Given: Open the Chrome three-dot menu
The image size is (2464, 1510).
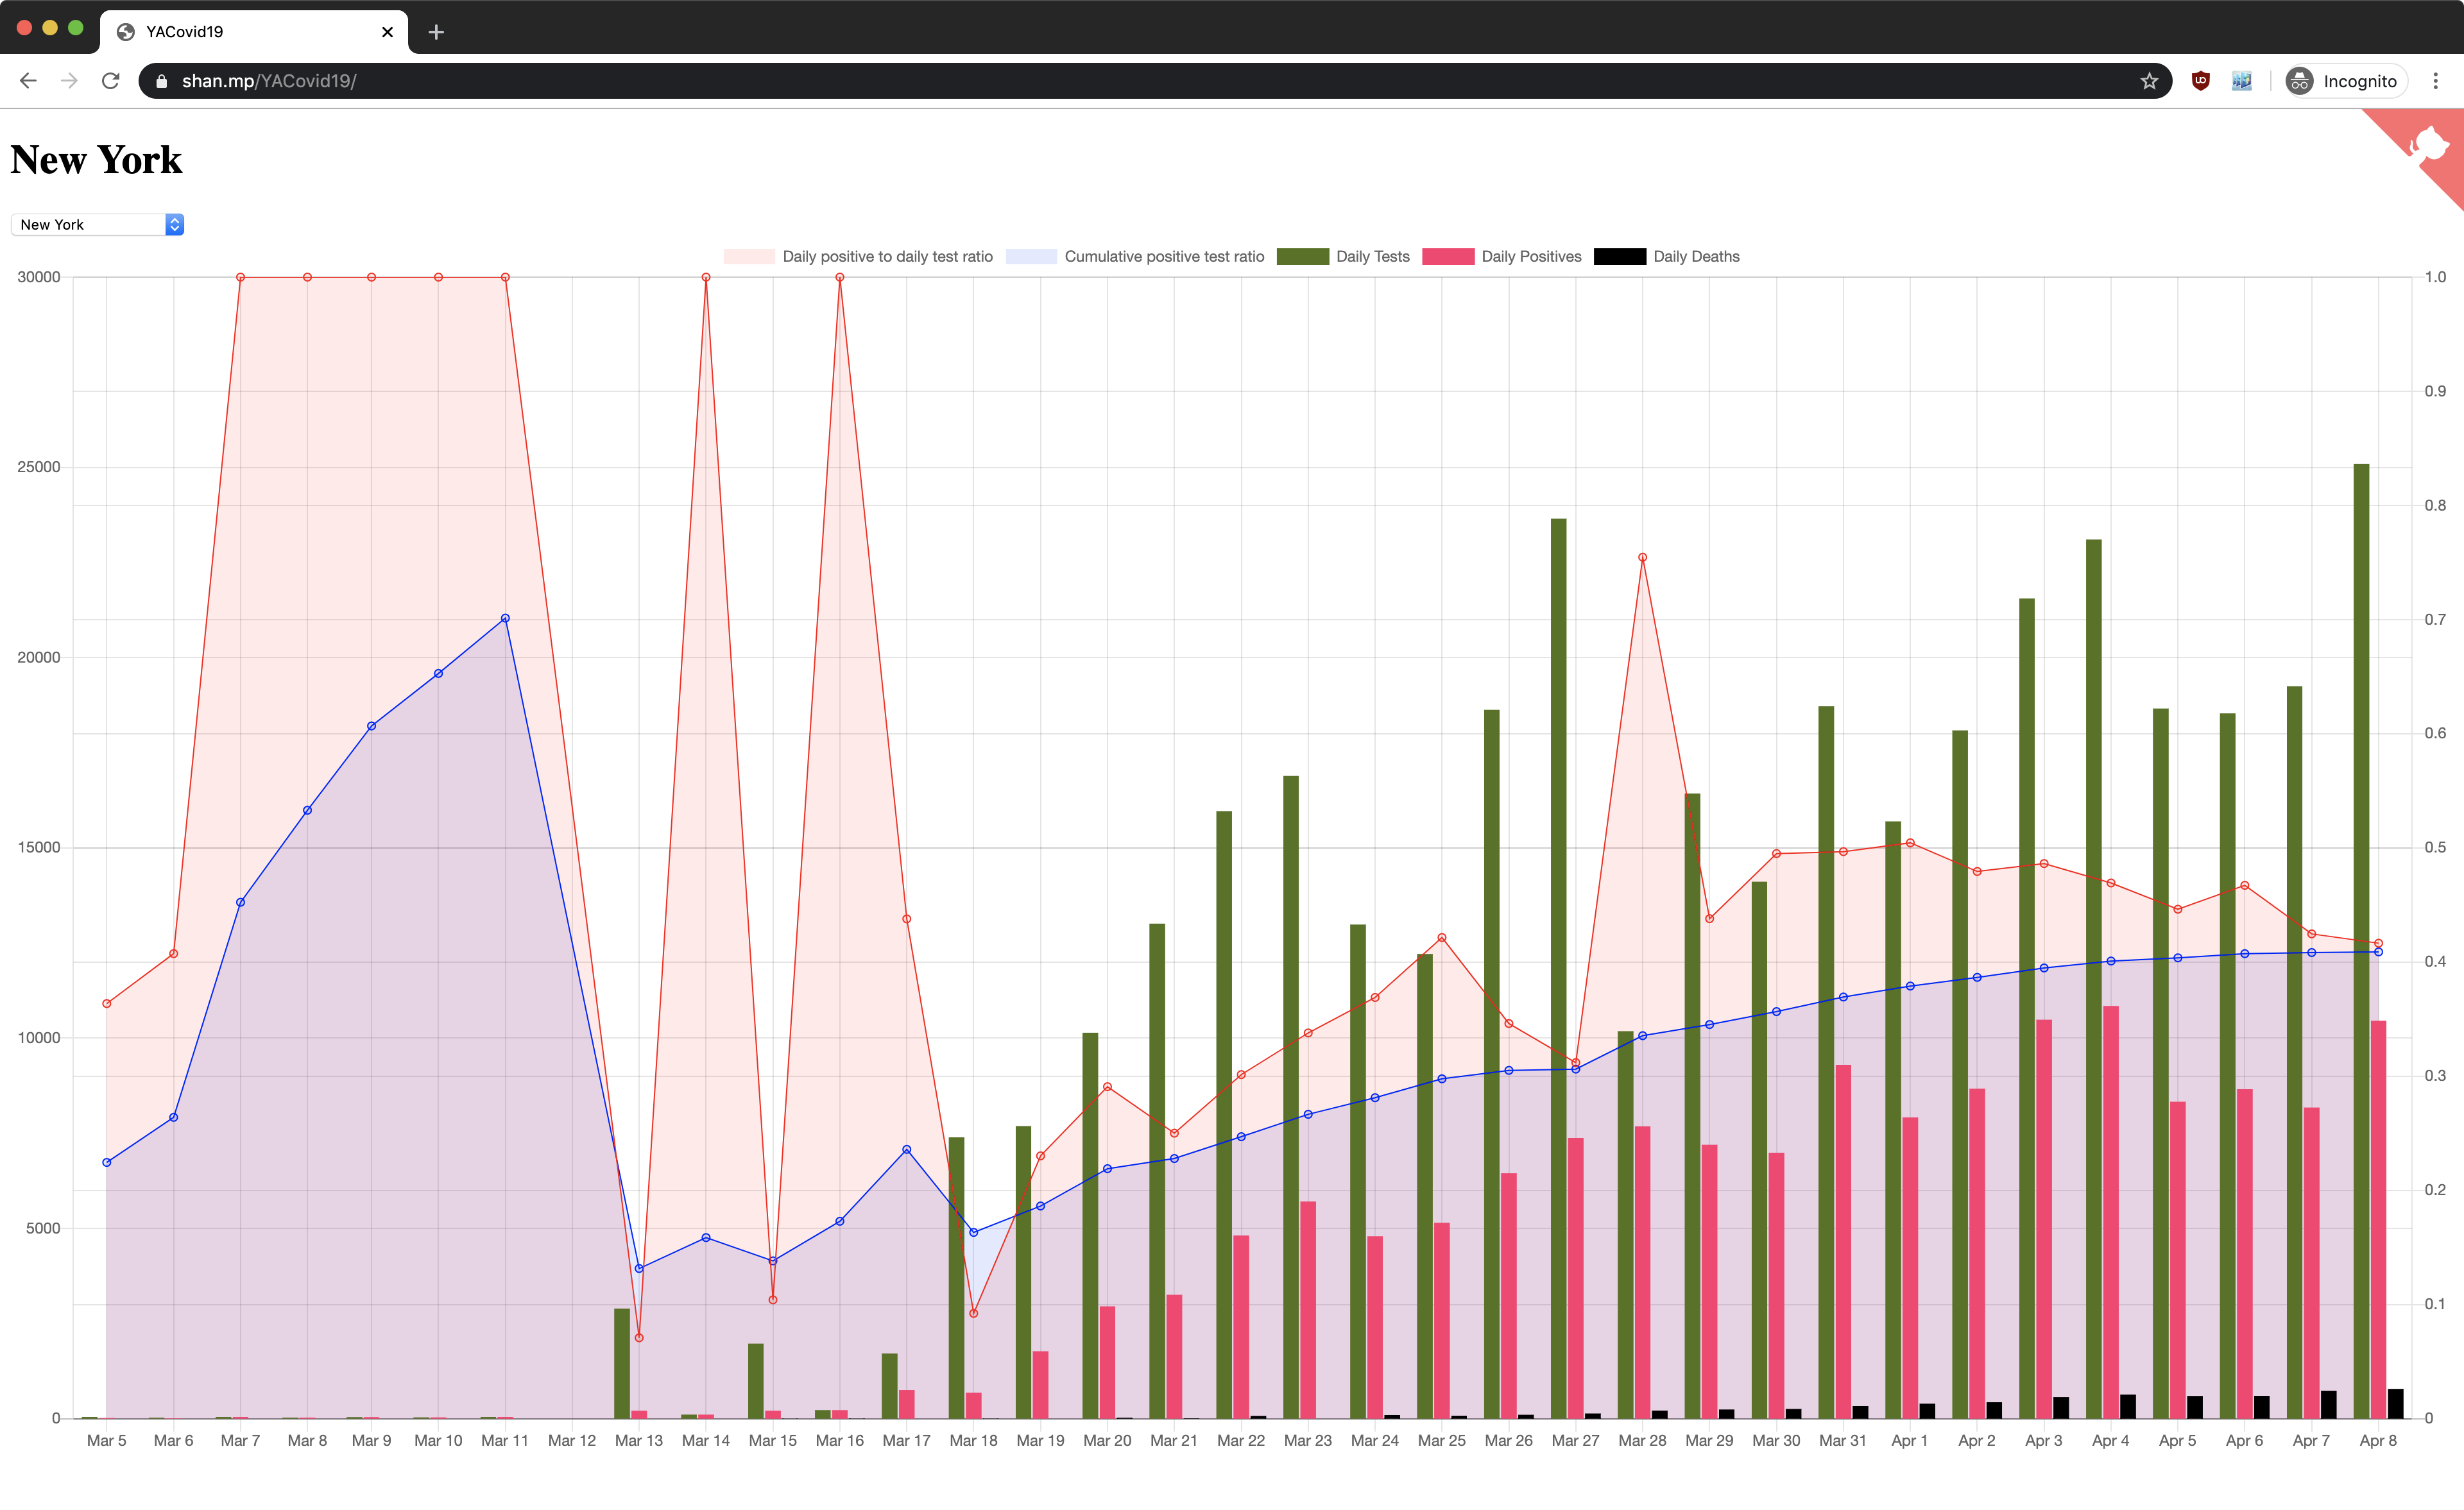Looking at the screenshot, I should pos(2435,81).
